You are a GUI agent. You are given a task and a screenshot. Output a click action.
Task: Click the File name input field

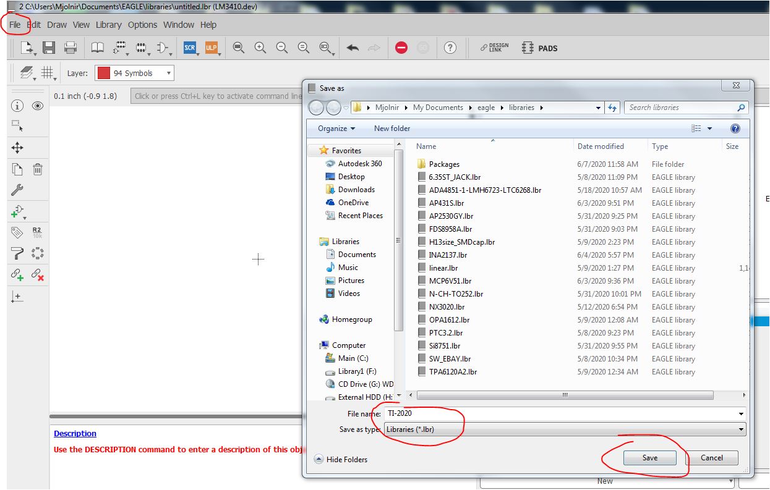tap(565, 413)
